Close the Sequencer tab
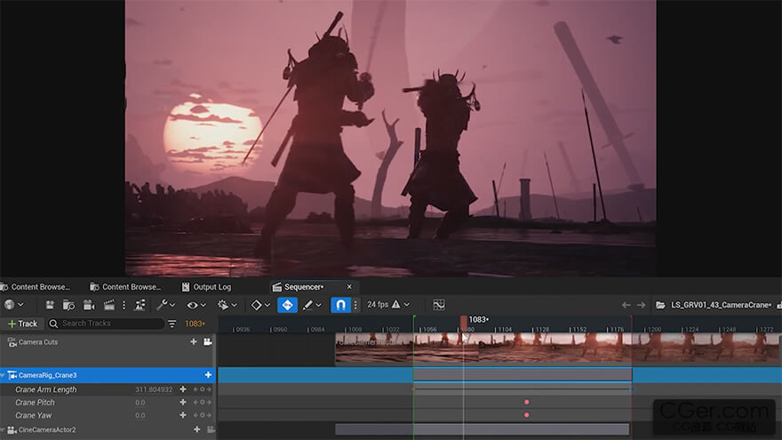The image size is (782, 440). tap(349, 287)
